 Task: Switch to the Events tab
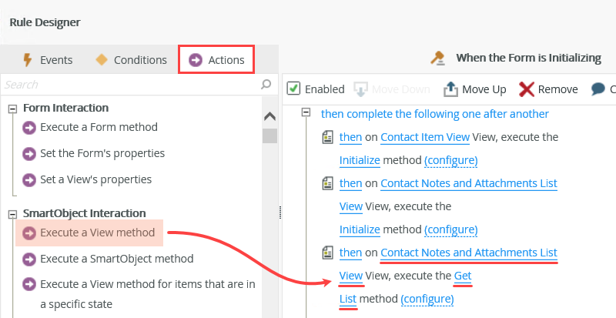(47, 60)
